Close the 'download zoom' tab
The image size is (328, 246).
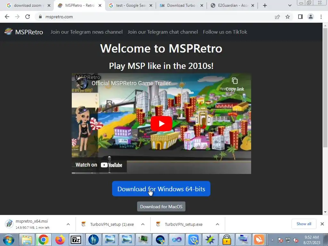[49, 6]
